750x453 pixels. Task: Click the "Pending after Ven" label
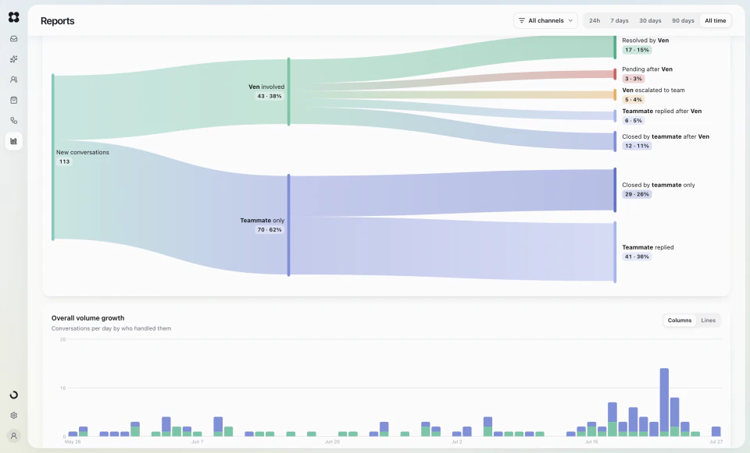[647, 69]
